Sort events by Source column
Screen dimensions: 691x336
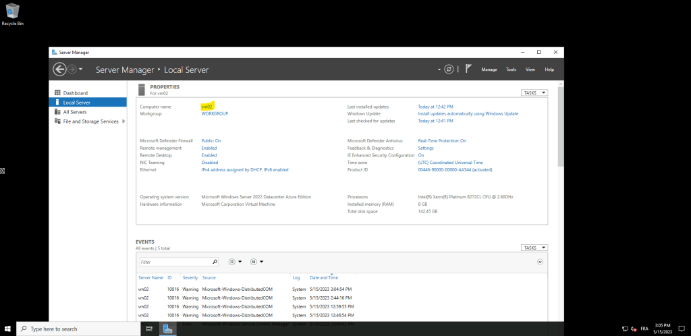pyautogui.click(x=209, y=278)
